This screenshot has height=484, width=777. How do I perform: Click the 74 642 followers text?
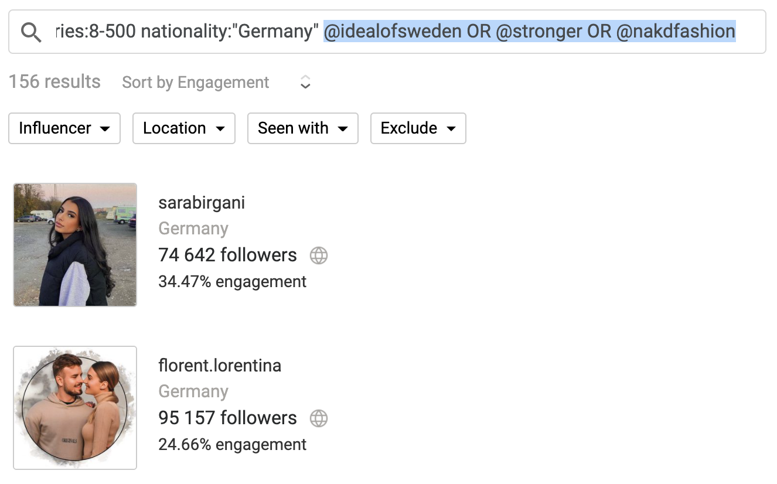[x=227, y=255]
